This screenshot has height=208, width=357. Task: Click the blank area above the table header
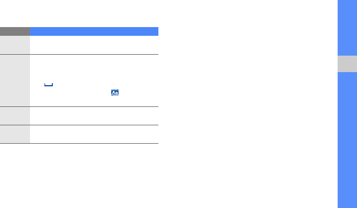tap(79, 14)
